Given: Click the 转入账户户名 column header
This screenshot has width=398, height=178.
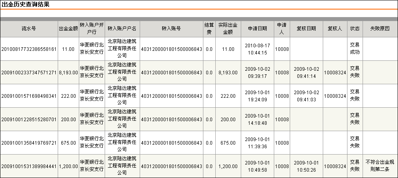Looking at the screenshot, I should pyautogui.click(x=122, y=29).
